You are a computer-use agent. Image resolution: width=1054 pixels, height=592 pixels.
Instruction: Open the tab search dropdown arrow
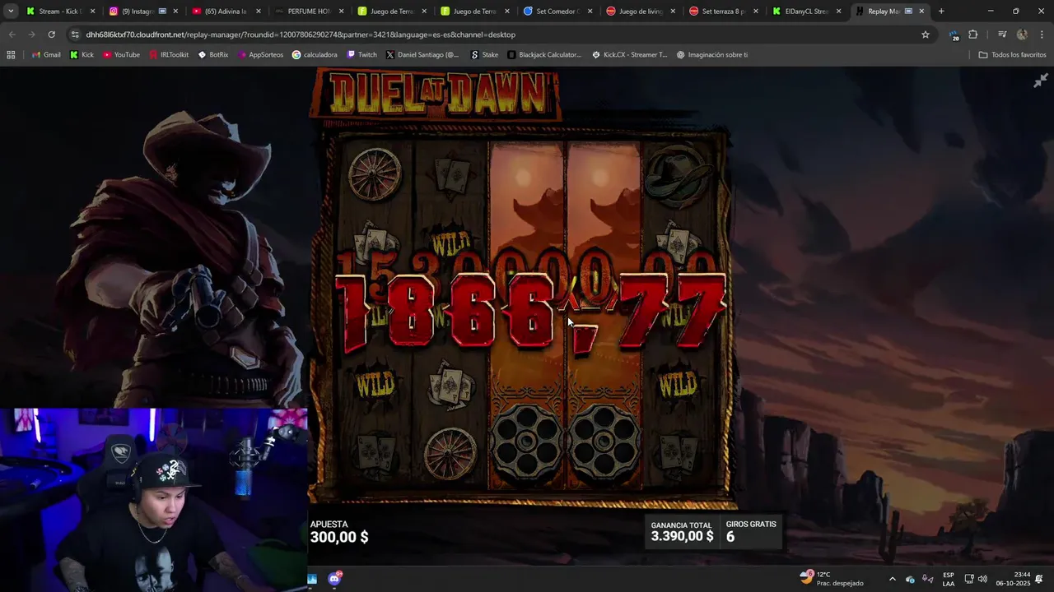(11, 12)
